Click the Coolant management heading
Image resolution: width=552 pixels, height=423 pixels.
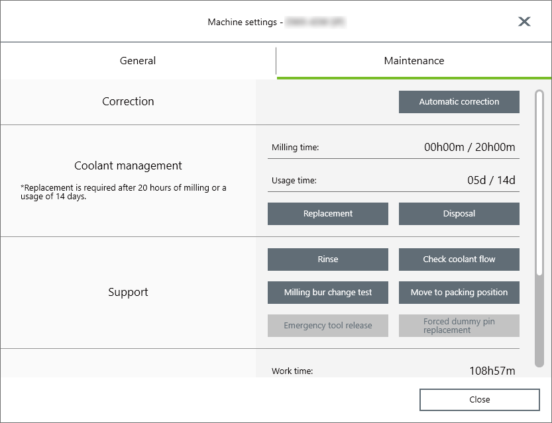128,165
